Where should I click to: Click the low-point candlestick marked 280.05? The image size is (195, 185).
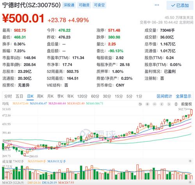click(x=25, y=155)
